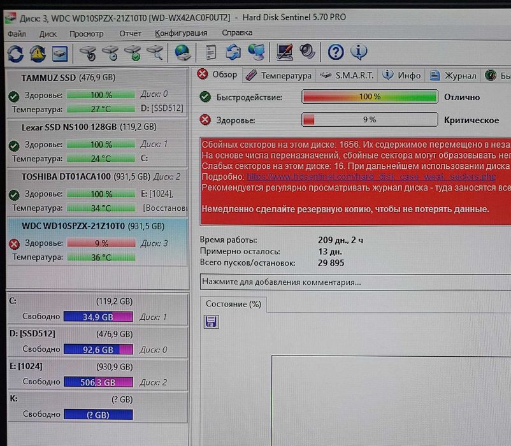Click the Отлично status label
Screen dimensions: 511x446
click(462, 97)
